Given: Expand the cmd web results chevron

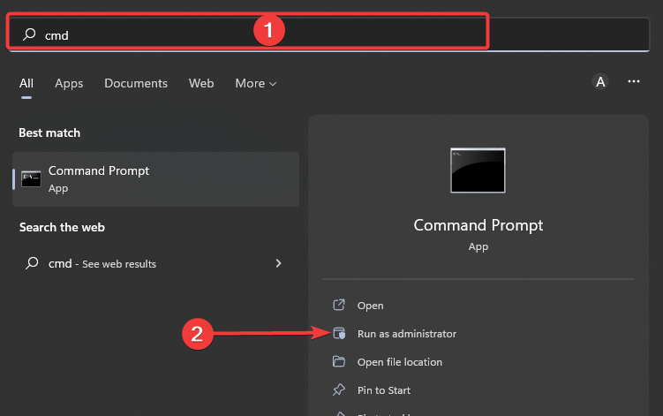Looking at the screenshot, I should [x=278, y=263].
